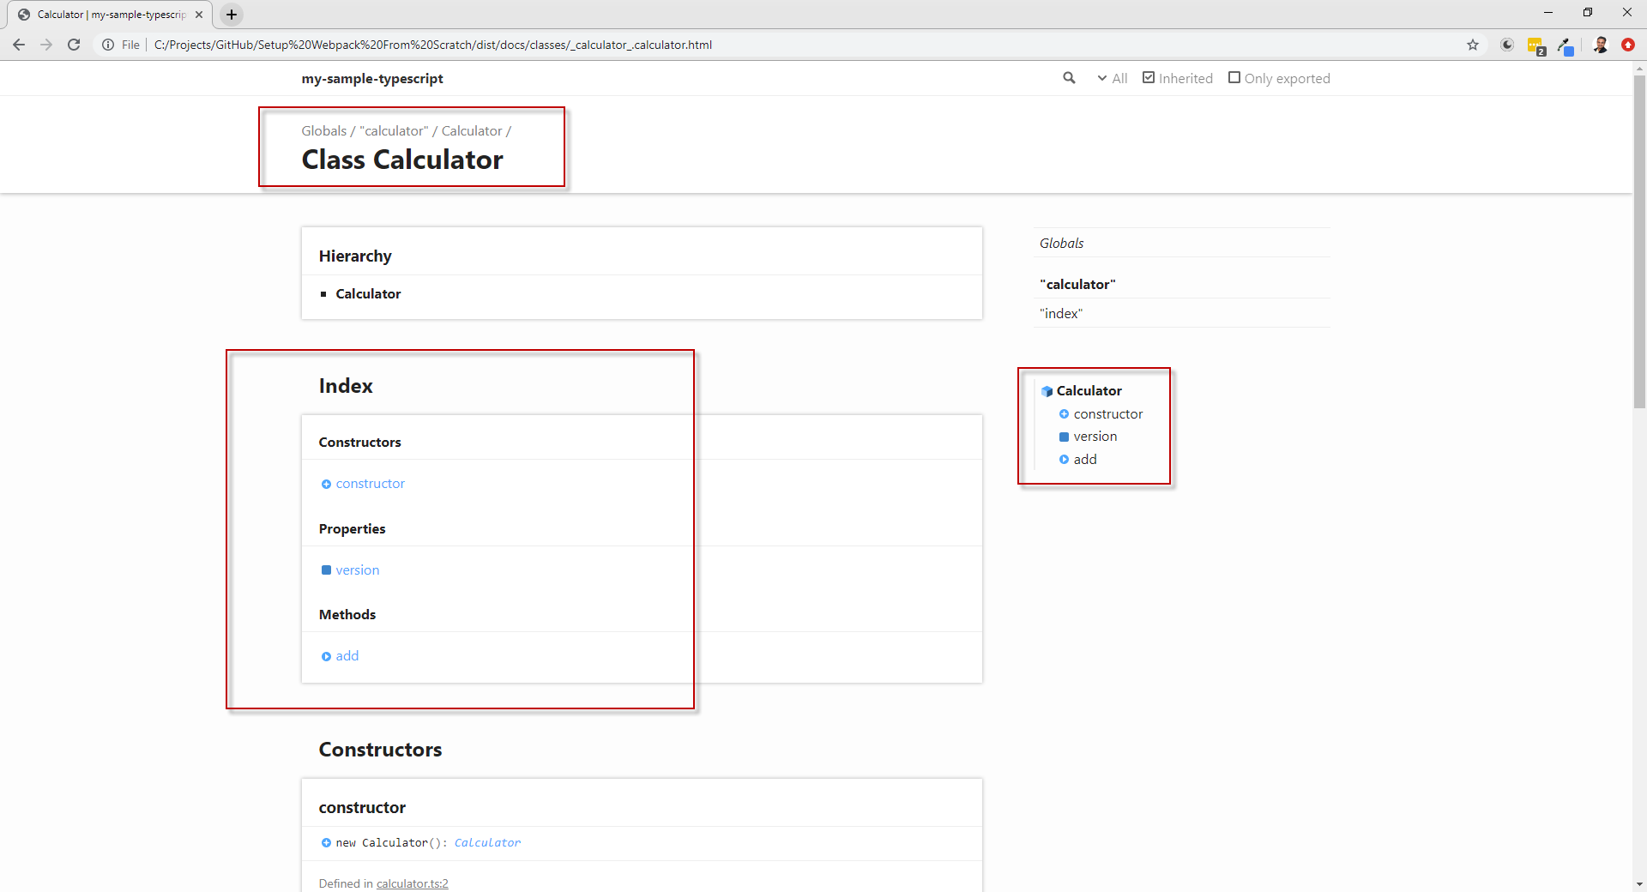
Task: Close the Calculator browser tab
Action: point(199,15)
